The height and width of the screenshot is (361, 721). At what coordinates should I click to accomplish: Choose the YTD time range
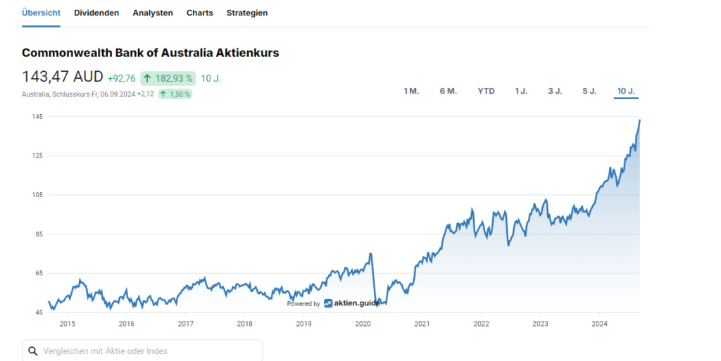tap(486, 91)
